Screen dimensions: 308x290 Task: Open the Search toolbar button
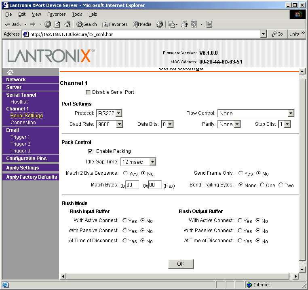point(86,24)
